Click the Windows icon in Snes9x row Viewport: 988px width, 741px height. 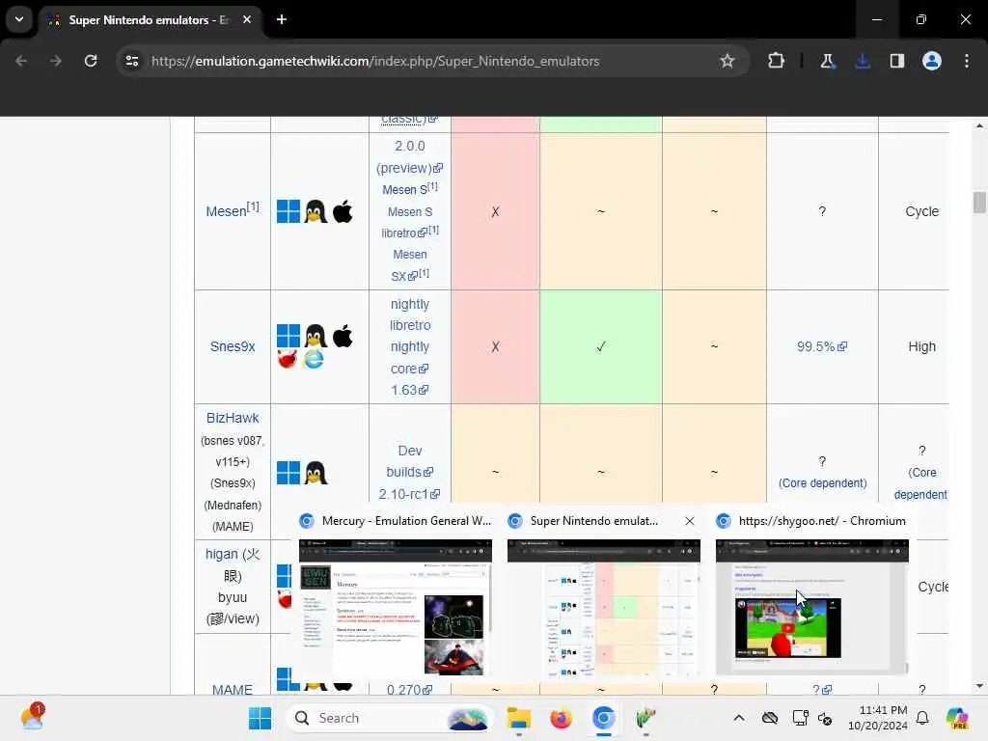[x=288, y=336]
